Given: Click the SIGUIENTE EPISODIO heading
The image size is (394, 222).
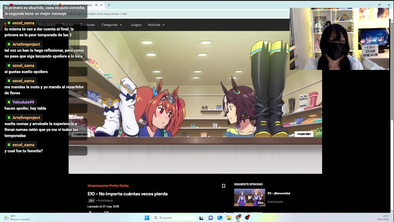Looking at the screenshot, I should point(248,184).
